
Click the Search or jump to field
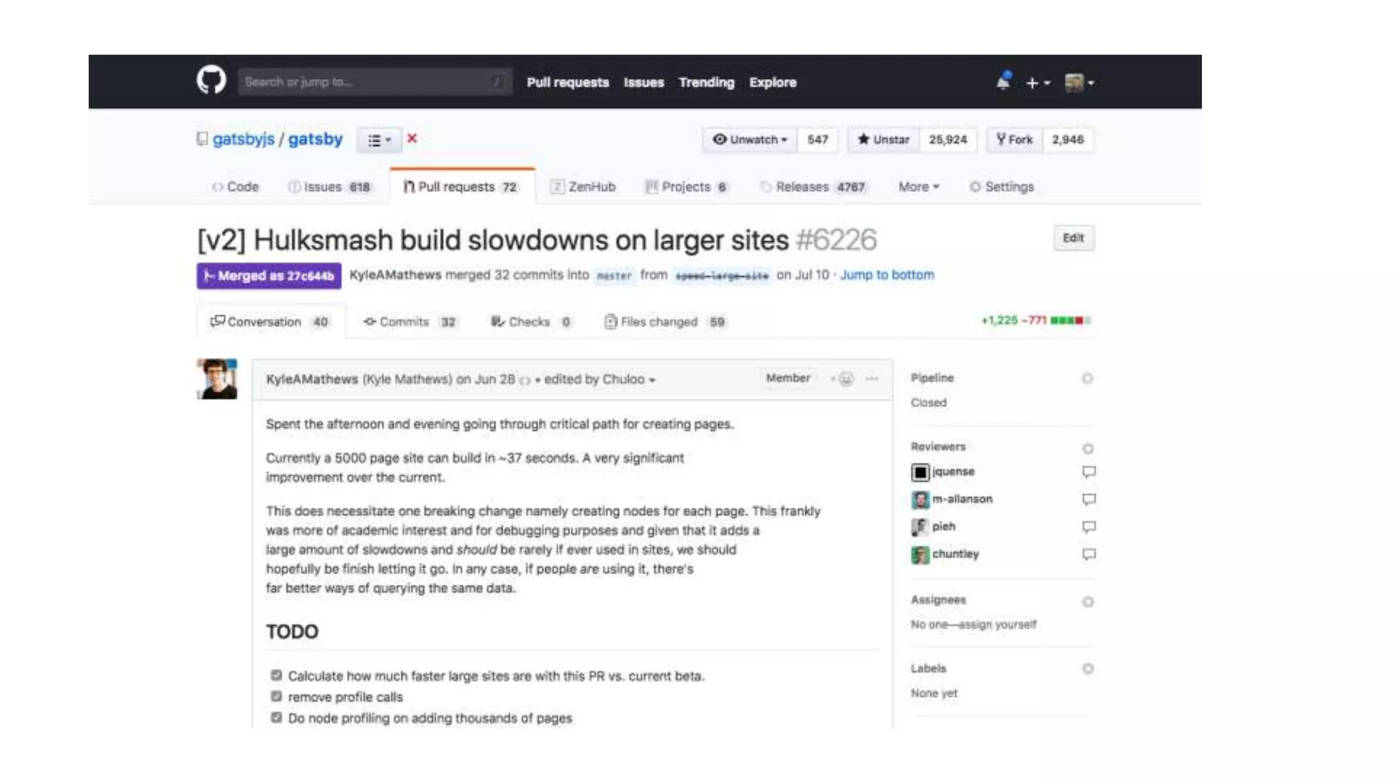374,82
